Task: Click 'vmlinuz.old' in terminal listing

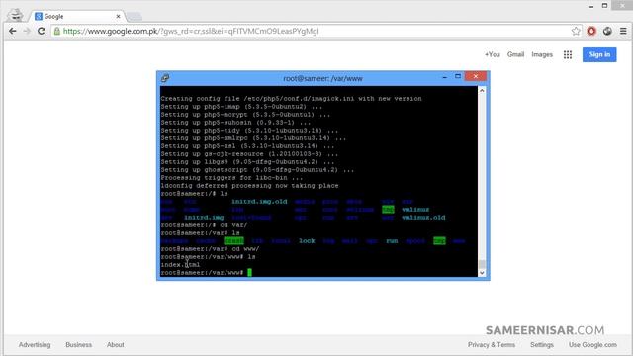Action: click(x=423, y=218)
